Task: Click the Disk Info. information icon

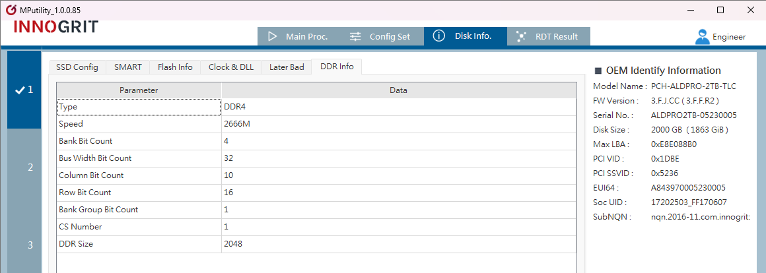Action: click(438, 36)
